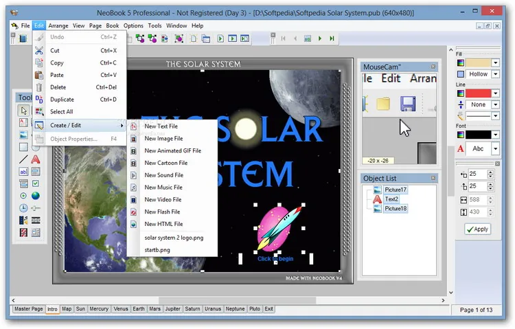Choose Copy from the Edit menu

click(80, 63)
